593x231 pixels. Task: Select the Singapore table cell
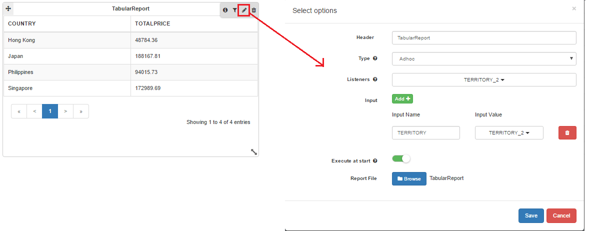[67, 88]
